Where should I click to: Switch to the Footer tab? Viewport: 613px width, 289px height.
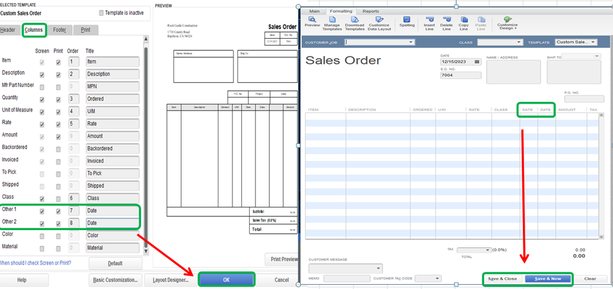tap(60, 30)
